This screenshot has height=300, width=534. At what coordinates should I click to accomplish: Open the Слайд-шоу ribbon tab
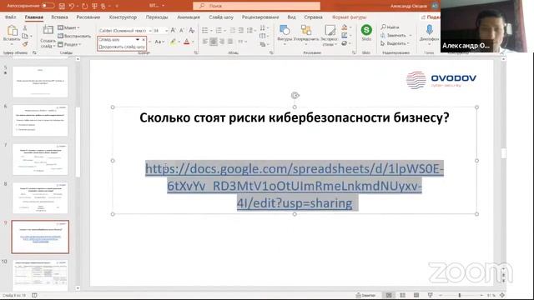coord(221,17)
